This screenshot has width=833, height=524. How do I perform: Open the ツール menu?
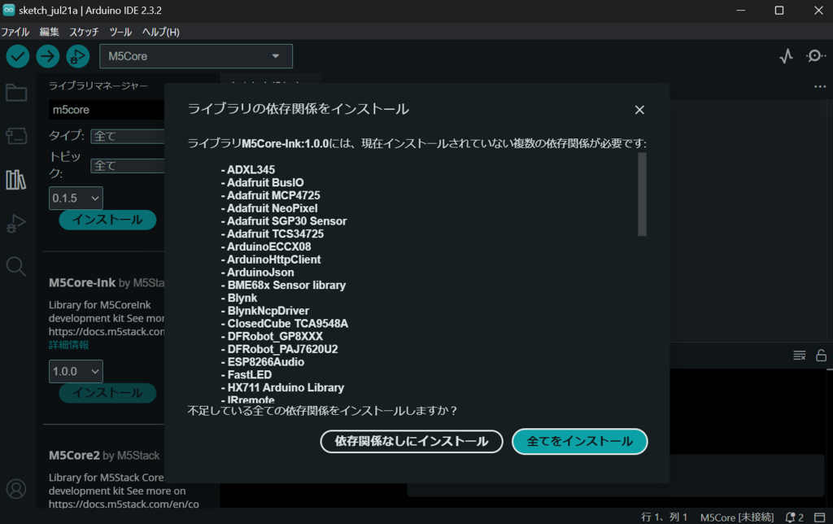click(x=120, y=32)
